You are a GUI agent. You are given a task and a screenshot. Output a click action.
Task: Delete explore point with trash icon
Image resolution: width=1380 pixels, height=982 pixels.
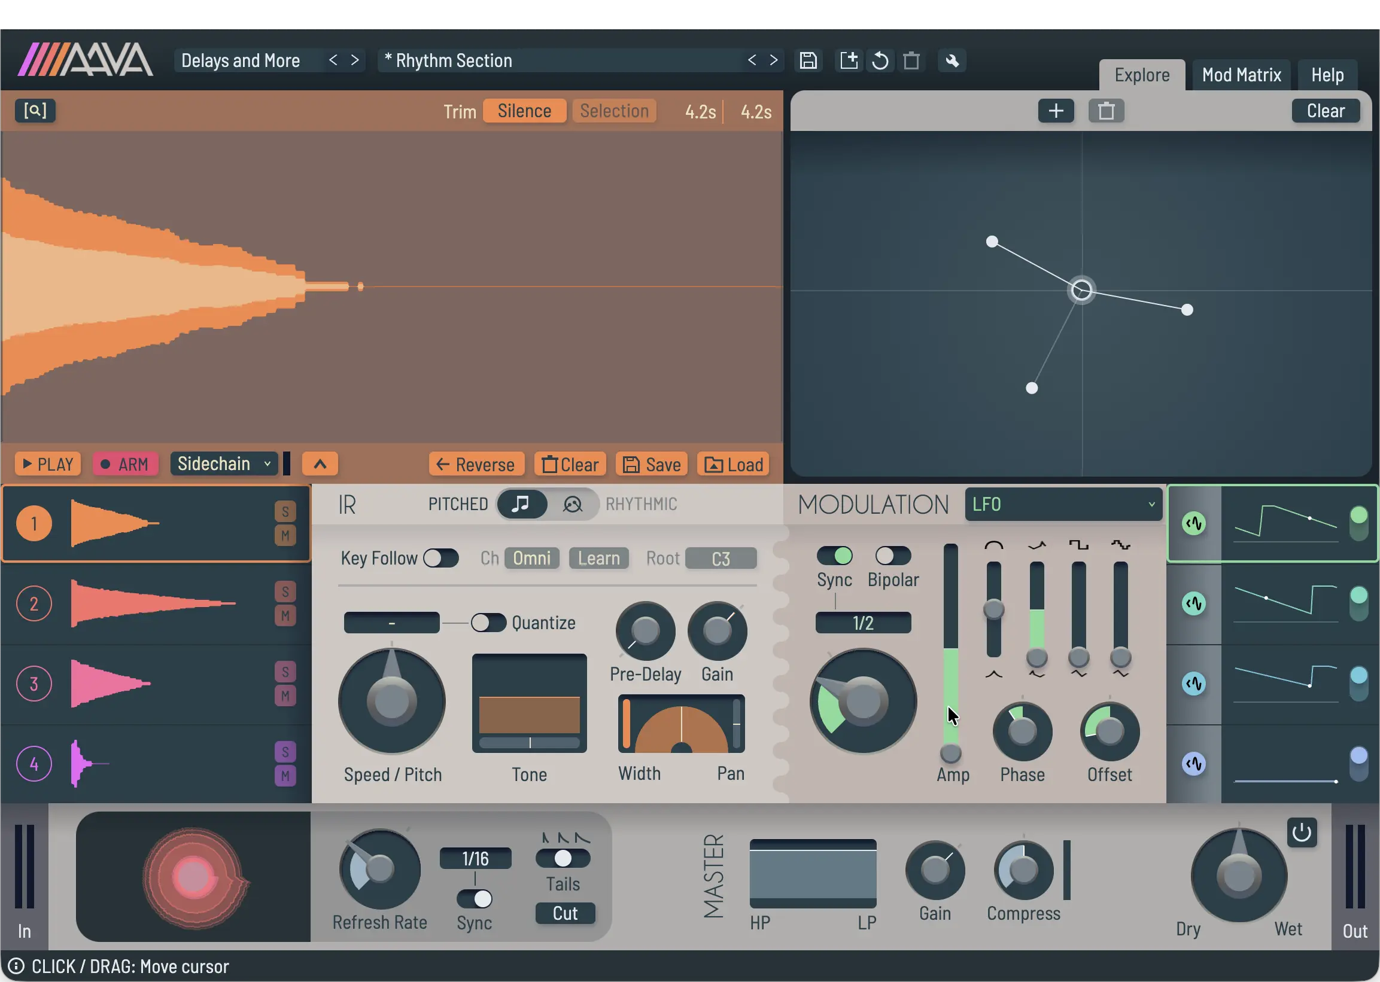pos(1106,111)
